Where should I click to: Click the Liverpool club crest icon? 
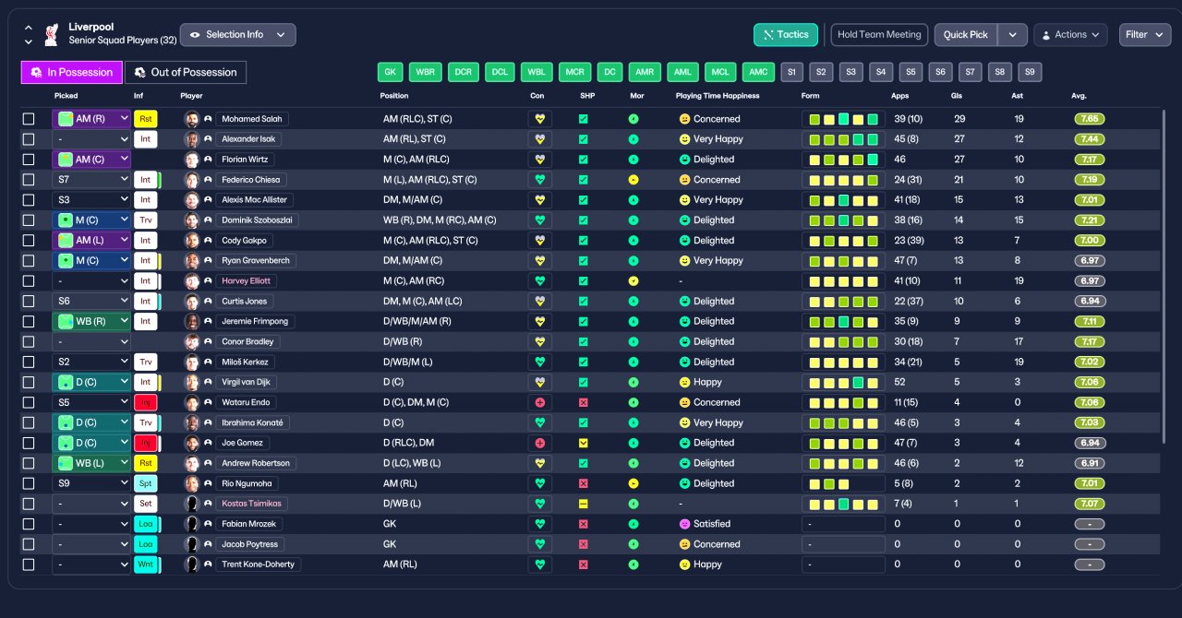(x=52, y=34)
